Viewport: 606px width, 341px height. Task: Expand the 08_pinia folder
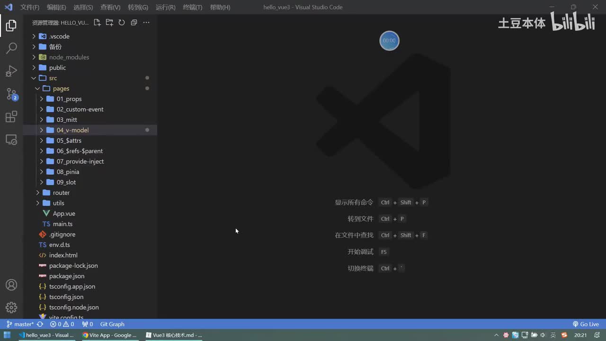pyautogui.click(x=90, y=172)
